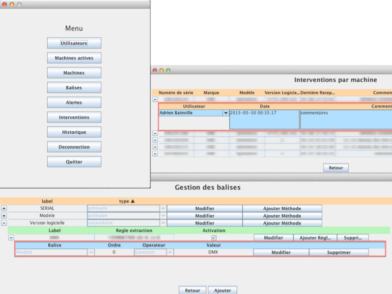Viewport: 392px width, 294px height.
Task: Click the Ordre value 0
Action: [x=114, y=252]
